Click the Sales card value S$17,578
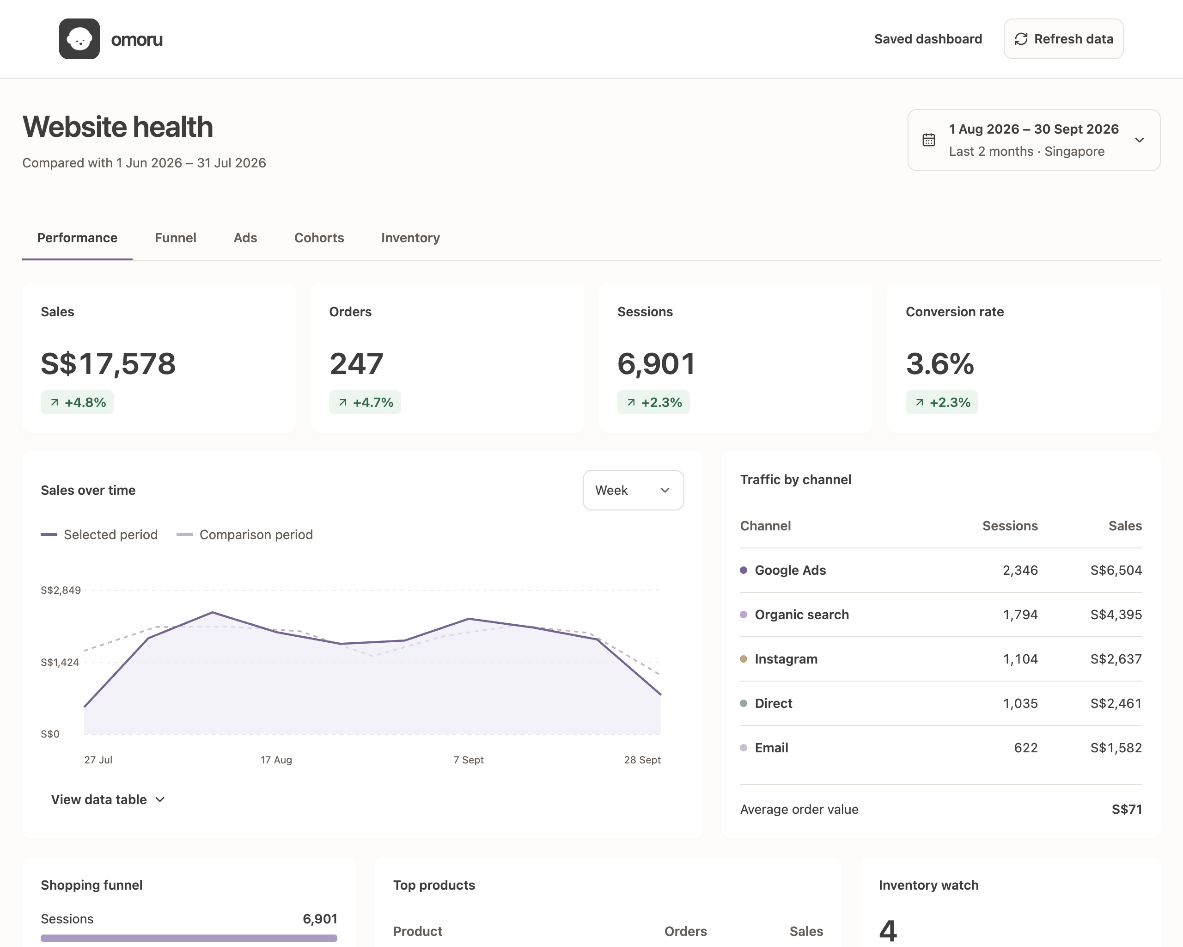1183x947 pixels. click(108, 363)
